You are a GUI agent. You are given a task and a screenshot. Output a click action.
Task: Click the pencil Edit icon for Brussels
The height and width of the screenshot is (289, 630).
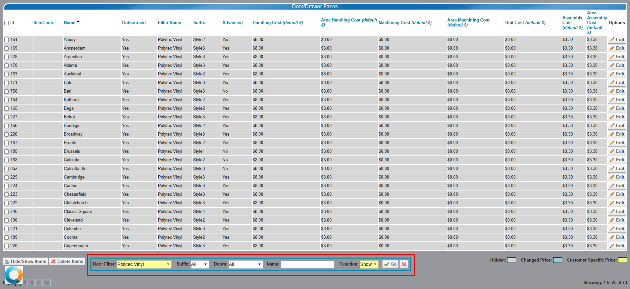(612, 151)
